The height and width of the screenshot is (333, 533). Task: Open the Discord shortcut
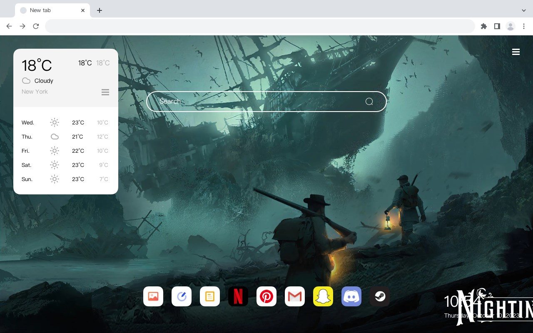(x=351, y=296)
